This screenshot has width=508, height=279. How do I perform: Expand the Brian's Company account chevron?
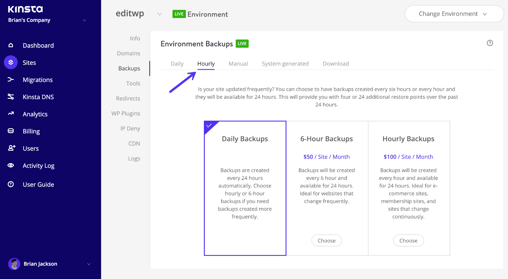84,20
